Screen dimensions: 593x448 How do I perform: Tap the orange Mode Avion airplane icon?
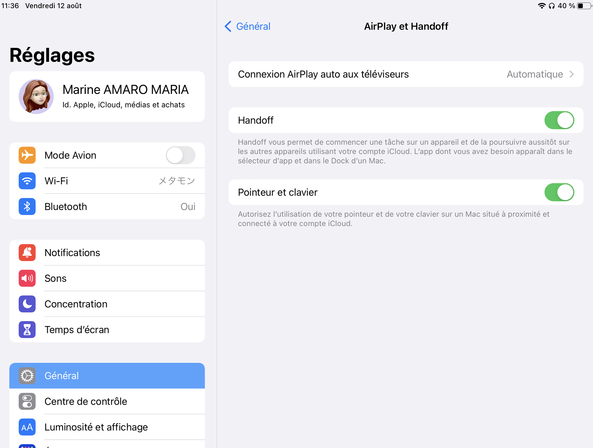27,155
